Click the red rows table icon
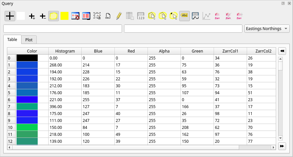This screenshot has height=157, width=293. [86, 16]
